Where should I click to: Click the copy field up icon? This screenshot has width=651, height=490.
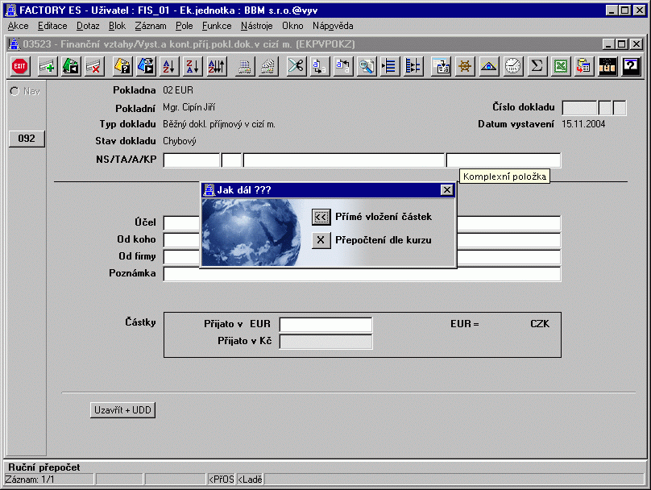tap(343, 66)
